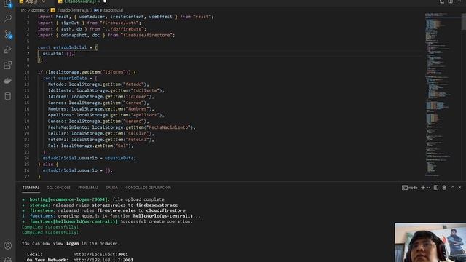Select the PROBLEMAS panel tab
466x262 pixels.
coord(88,188)
